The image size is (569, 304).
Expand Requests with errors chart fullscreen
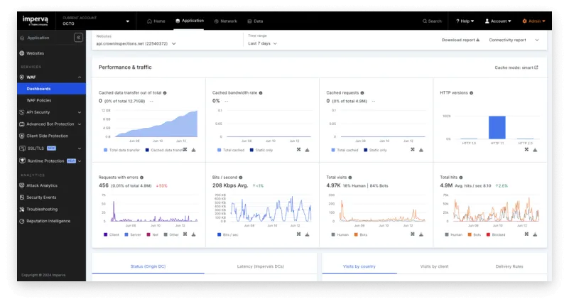coord(185,234)
